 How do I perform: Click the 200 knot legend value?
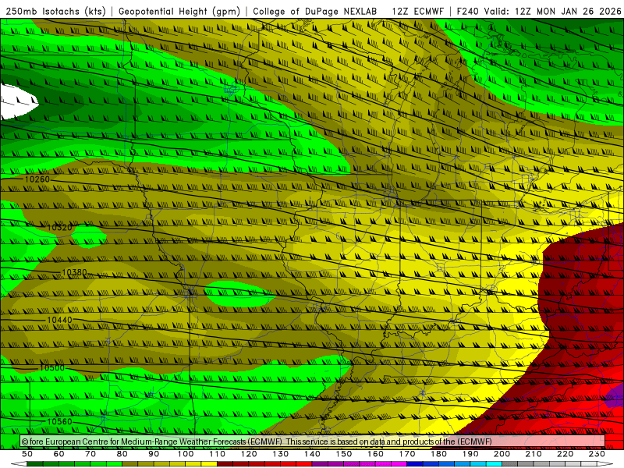502,454
